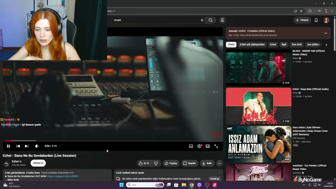Open the player settings gear

click(x=199, y=146)
